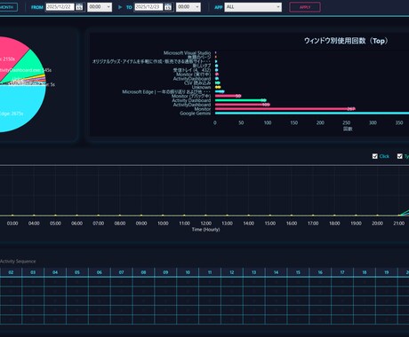
Task: Click the arrow icon before TO
Action: [x=120, y=7]
